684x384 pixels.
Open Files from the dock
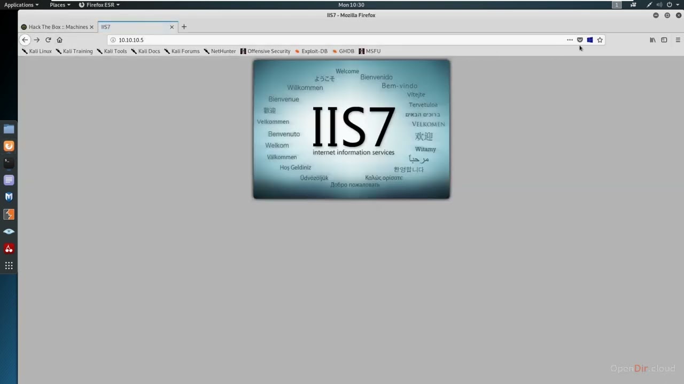pyautogui.click(x=9, y=129)
